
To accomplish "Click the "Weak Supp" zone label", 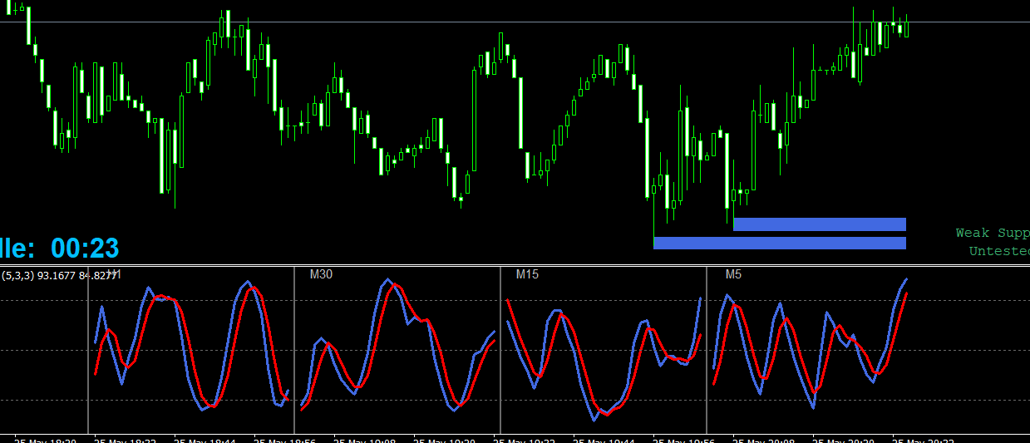I will pyautogui.click(x=992, y=234).
